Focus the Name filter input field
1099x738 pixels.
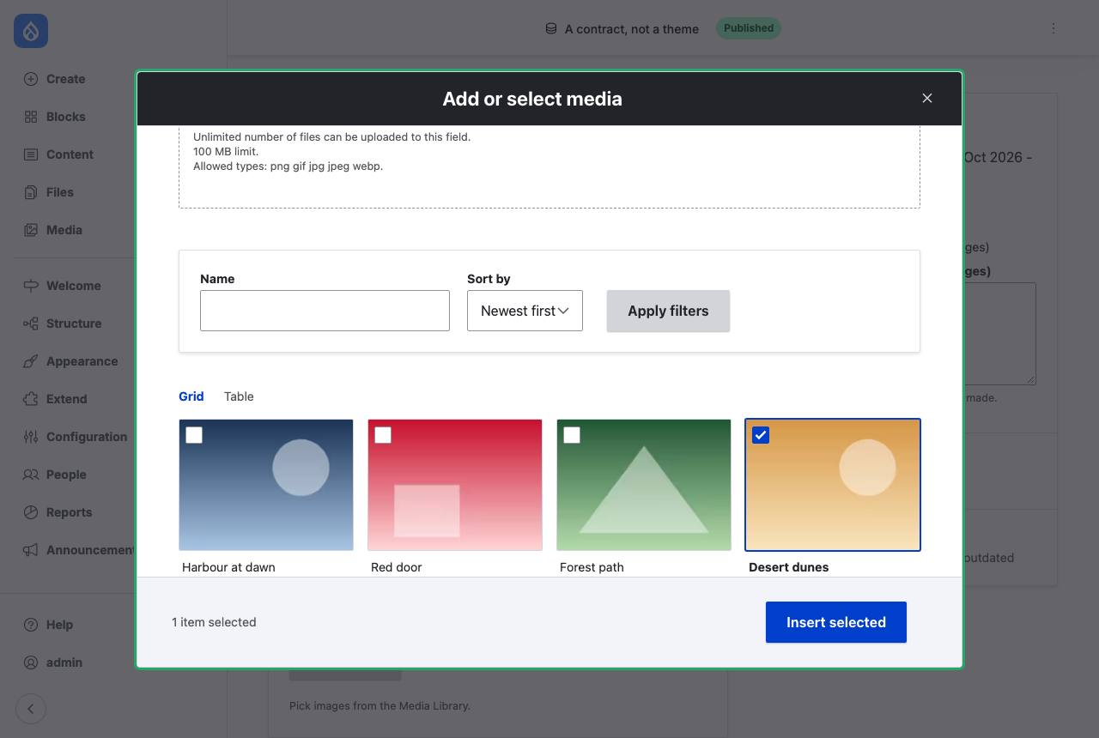[325, 311]
